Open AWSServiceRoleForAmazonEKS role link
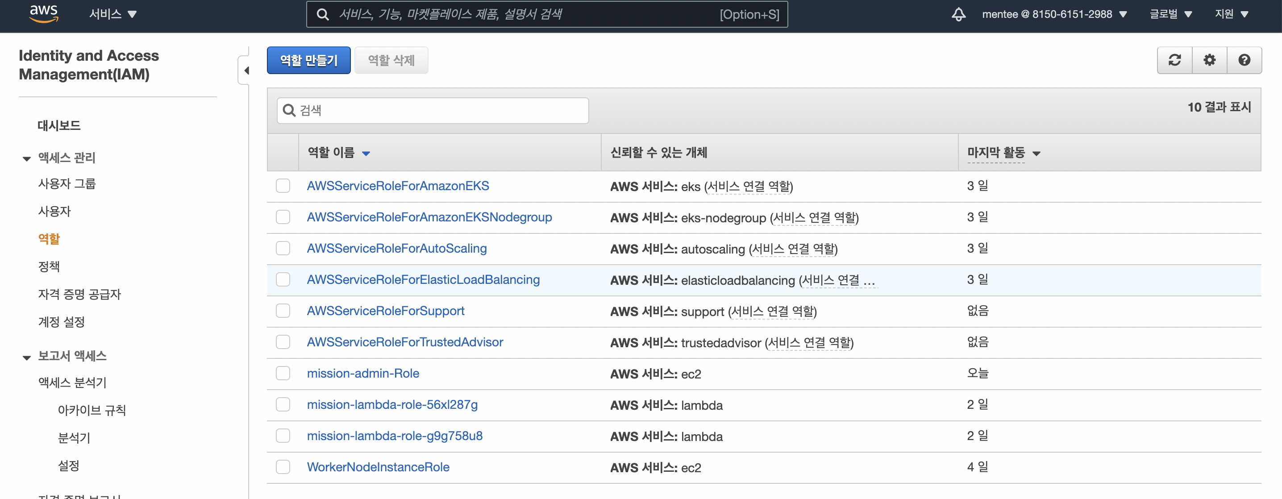Viewport: 1282px width, 499px height. coord(398,186)
